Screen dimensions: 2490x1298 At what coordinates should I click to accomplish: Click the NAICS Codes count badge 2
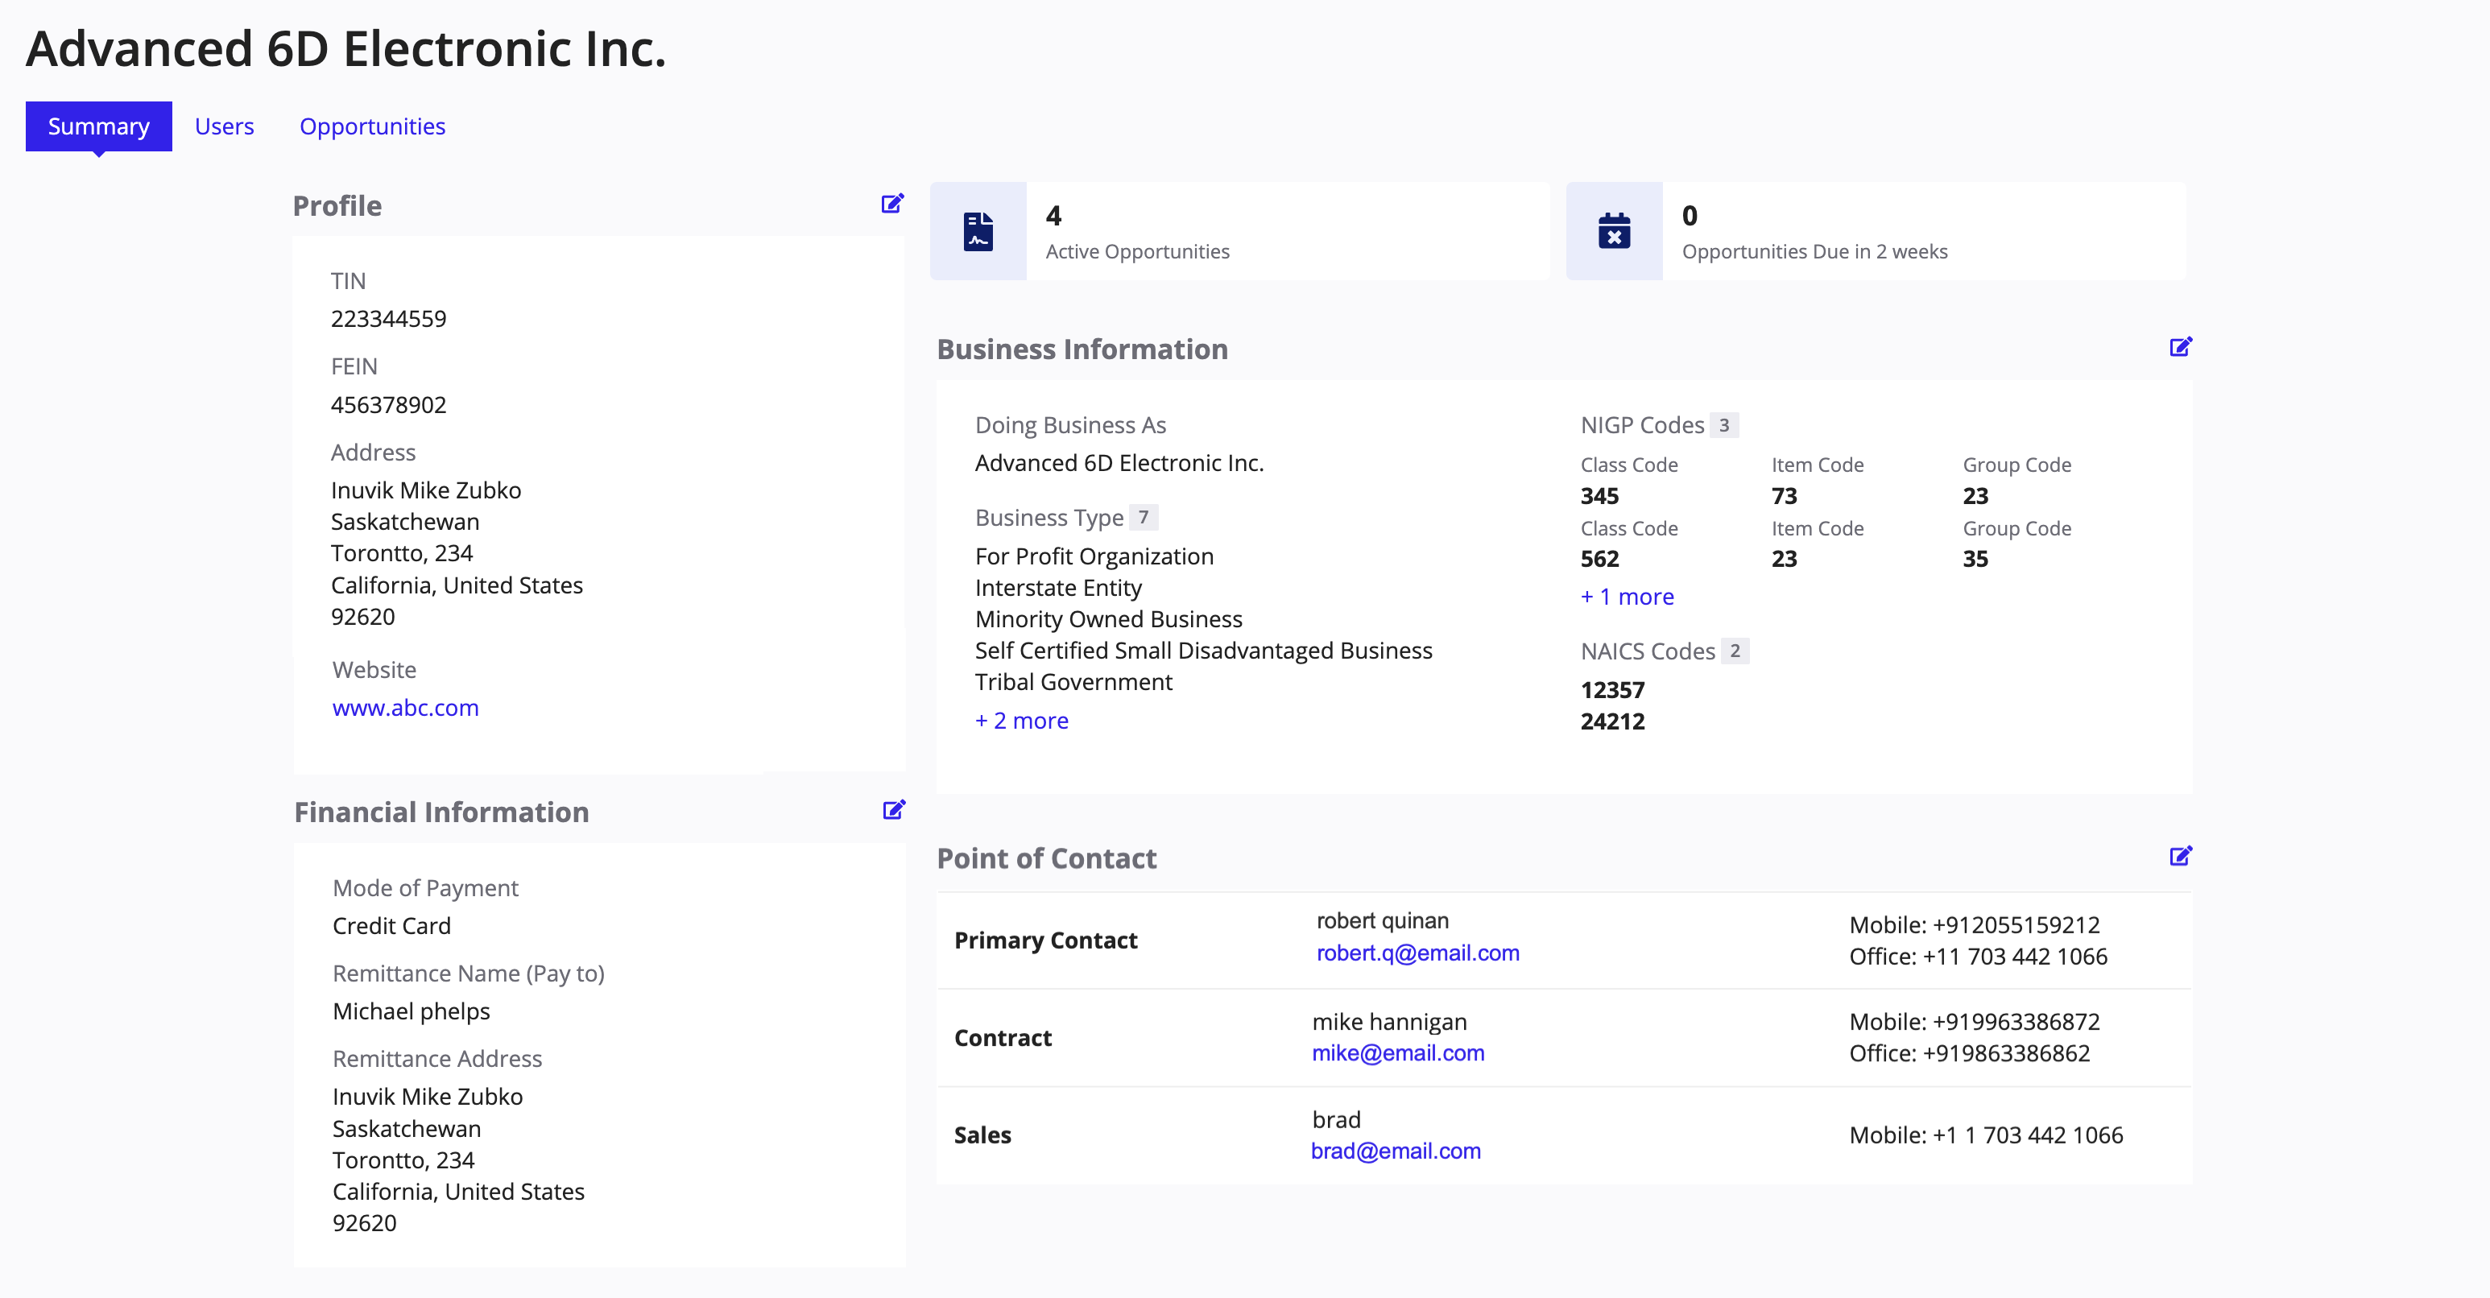point(1735,651)
